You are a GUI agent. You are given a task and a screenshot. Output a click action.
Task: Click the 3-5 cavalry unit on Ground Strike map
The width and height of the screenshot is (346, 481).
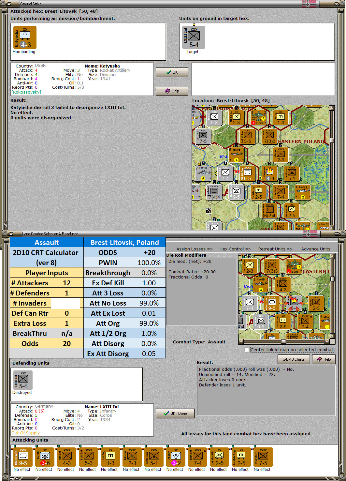[x=247, y=136]
